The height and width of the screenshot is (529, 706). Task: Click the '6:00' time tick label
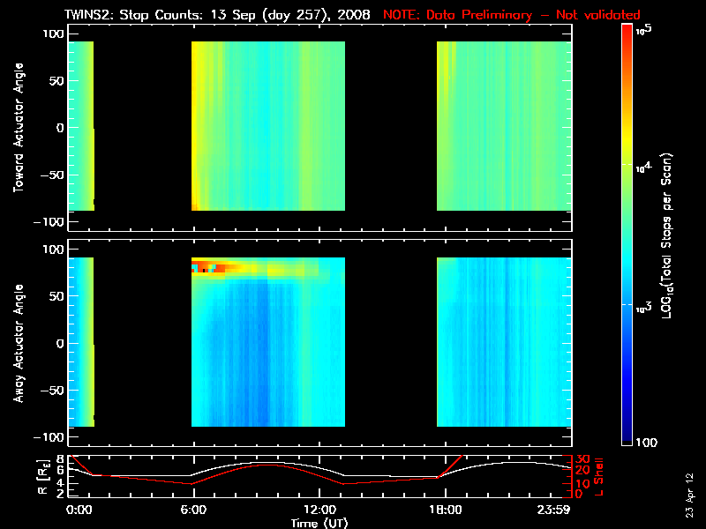pyautogui.click(x=193, y=510)
